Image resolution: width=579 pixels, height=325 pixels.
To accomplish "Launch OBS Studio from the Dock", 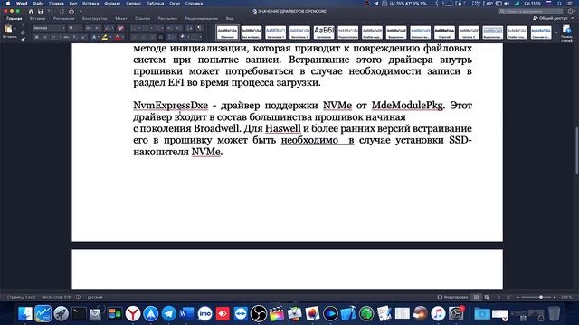I will point(259,313).
